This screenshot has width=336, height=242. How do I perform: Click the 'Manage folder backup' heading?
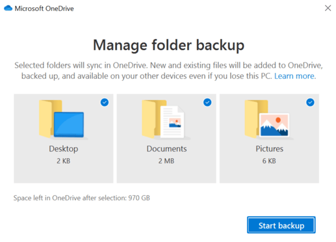pos(168,46)
